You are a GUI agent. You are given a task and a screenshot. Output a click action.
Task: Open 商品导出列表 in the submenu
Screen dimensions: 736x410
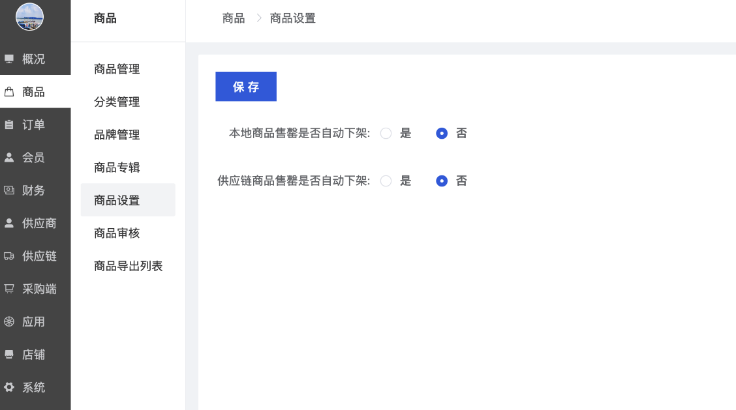[128, 266]
